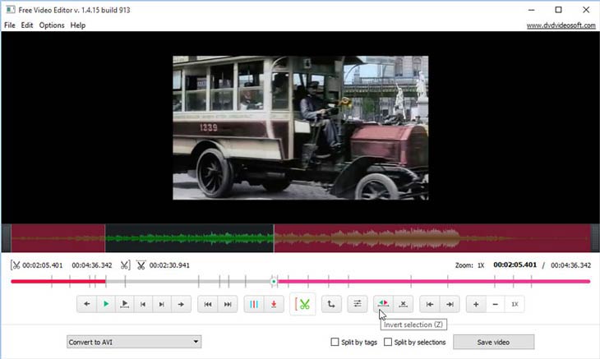Image resolution: width=600 pixels, height=359 pixels.
Task: Click the app icon in the title bar
Action: (x=11, y=10)
